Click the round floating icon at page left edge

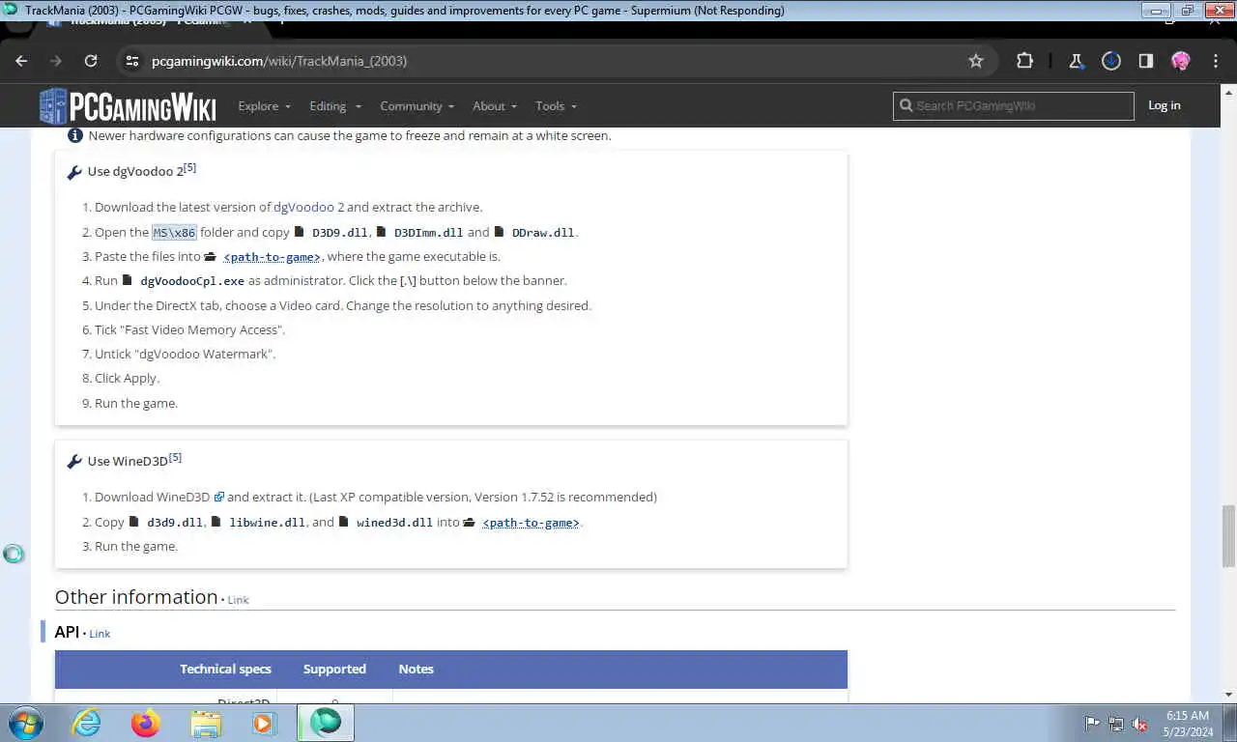pos(14,555)
